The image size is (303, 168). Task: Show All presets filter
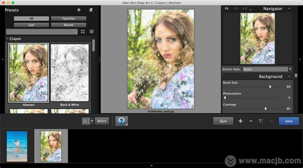coord(31,19)
